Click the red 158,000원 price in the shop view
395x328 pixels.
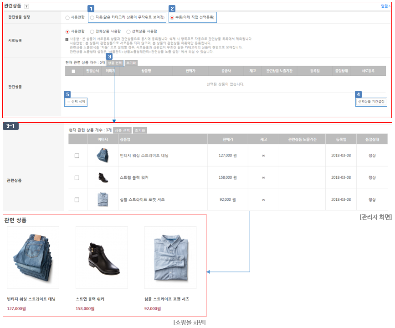pyautogui.click(x=85, y=309)
